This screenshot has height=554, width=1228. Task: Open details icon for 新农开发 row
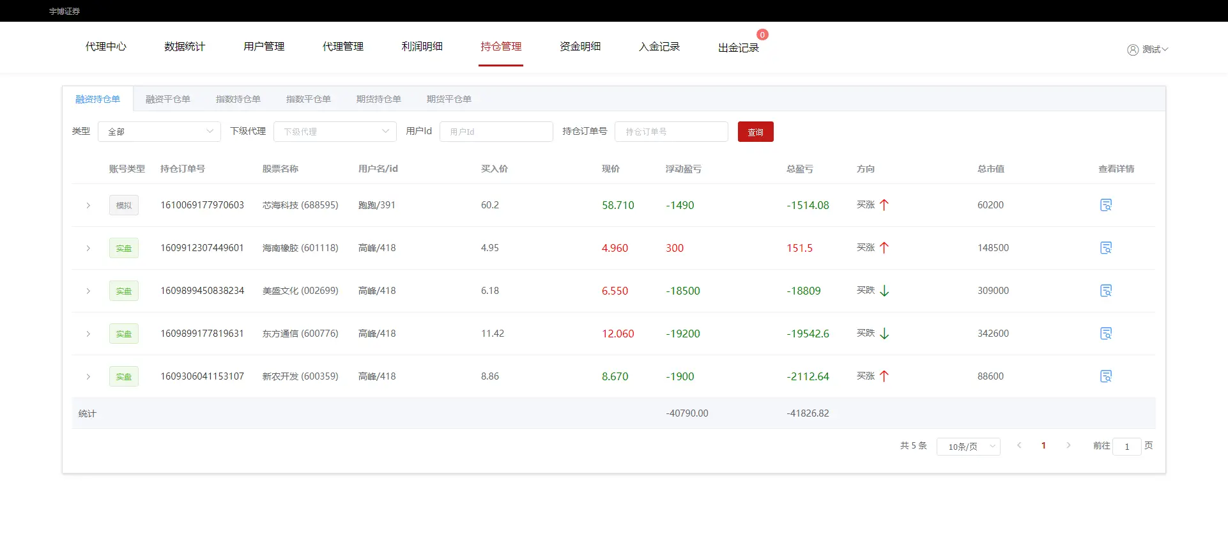point(1106,376)
